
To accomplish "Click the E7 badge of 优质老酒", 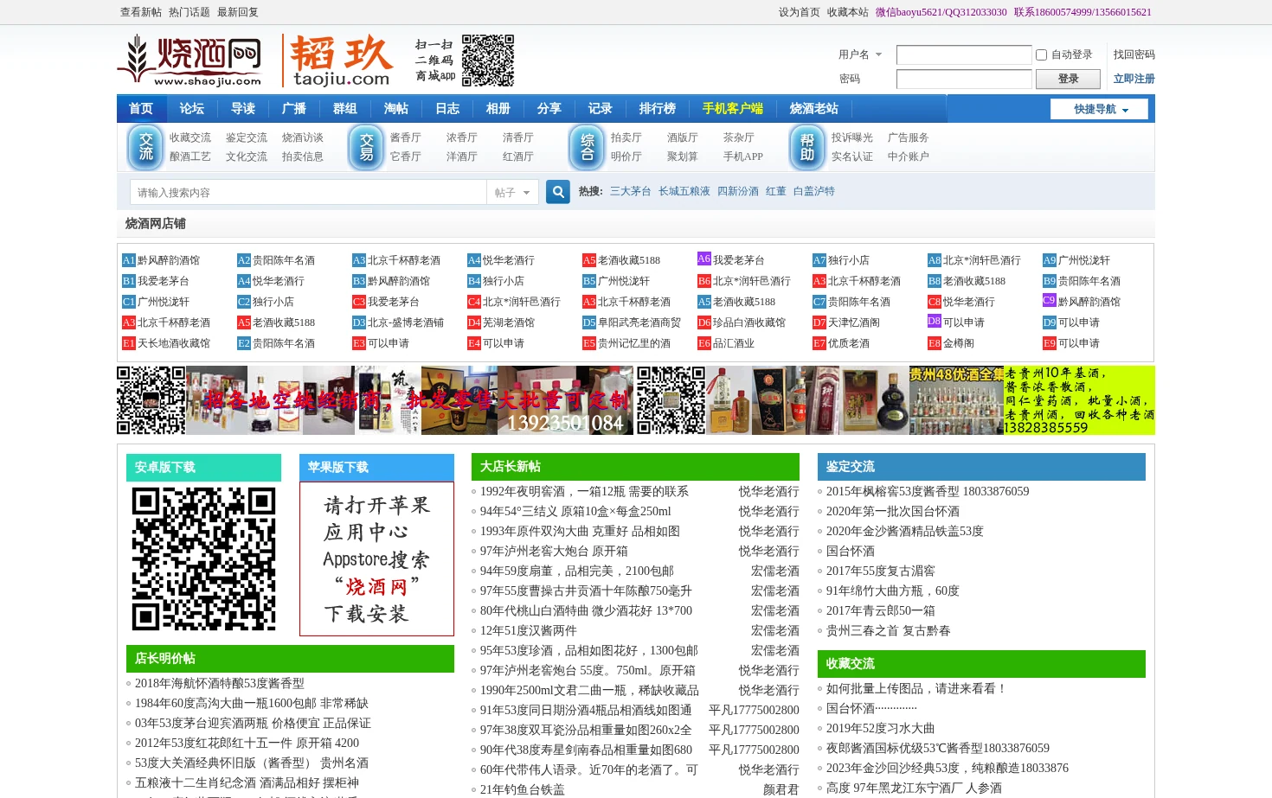I will click(x=819, y=343).
